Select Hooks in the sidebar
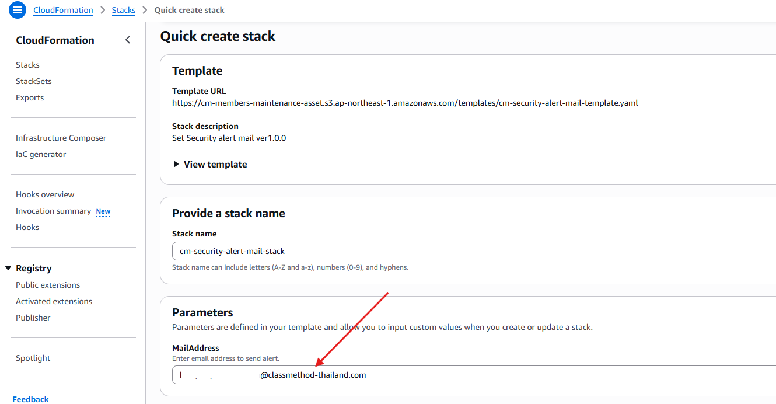776x404 pixels. [x=27, y=227]
